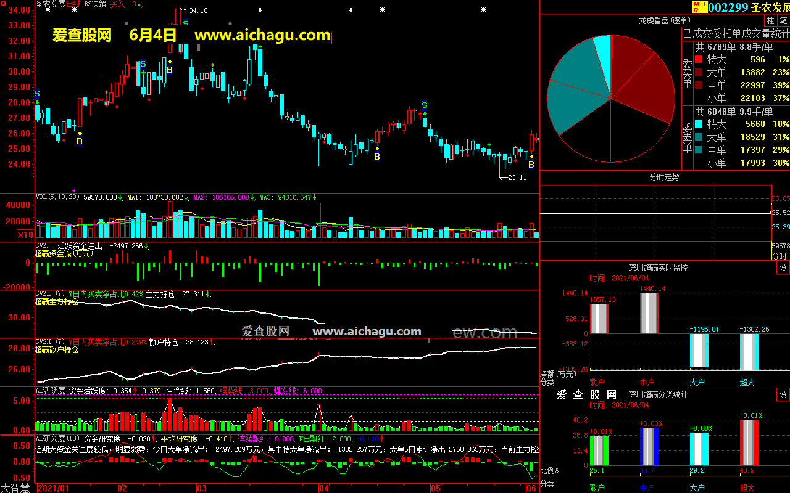Click 超赢主力持仓 indicator title
The height and width of the screenshot is (493, 790).
[x=56, y=302]
